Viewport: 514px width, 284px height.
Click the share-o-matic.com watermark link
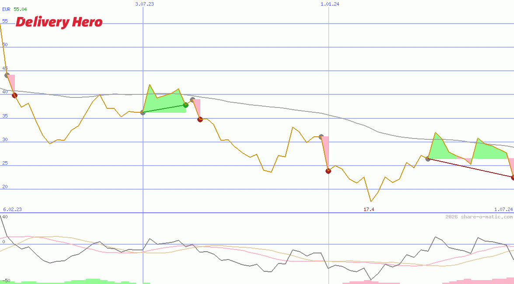(479, 217)
